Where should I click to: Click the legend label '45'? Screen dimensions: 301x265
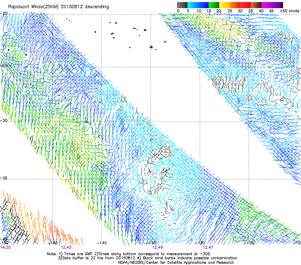[271, 11]
